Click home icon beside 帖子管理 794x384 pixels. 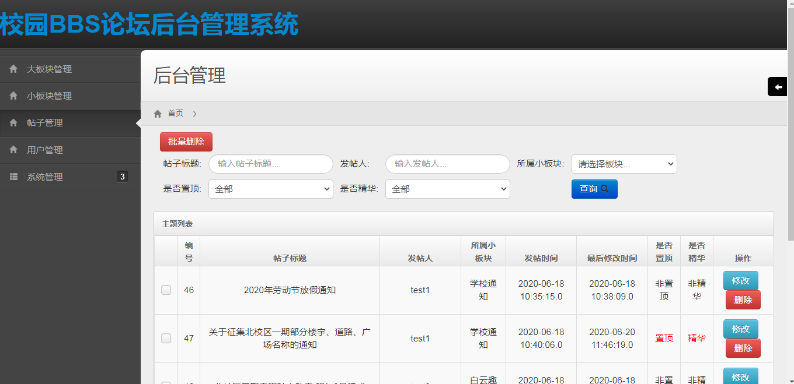(x=13, y=123)
